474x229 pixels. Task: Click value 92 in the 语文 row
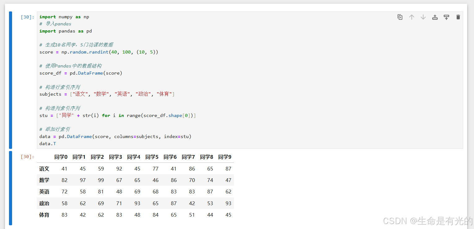click(119, 169)
